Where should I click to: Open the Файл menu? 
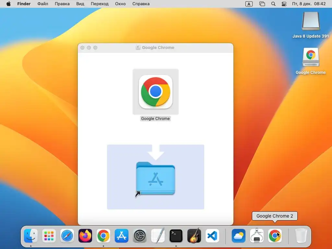[x=42, y=4]
